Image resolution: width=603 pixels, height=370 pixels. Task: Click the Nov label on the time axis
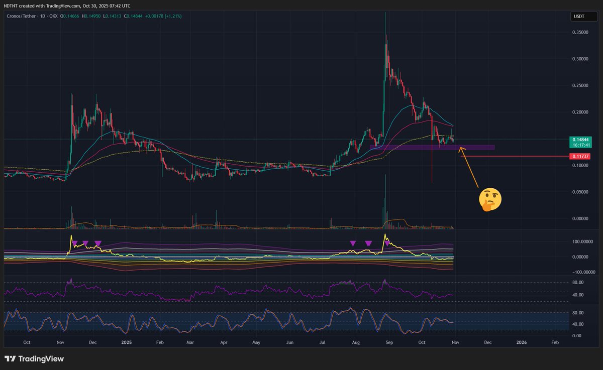tap(455, 342)
